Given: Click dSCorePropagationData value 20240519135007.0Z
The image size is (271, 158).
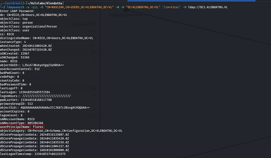Looking at the screenshot, I should pos(54,135).
